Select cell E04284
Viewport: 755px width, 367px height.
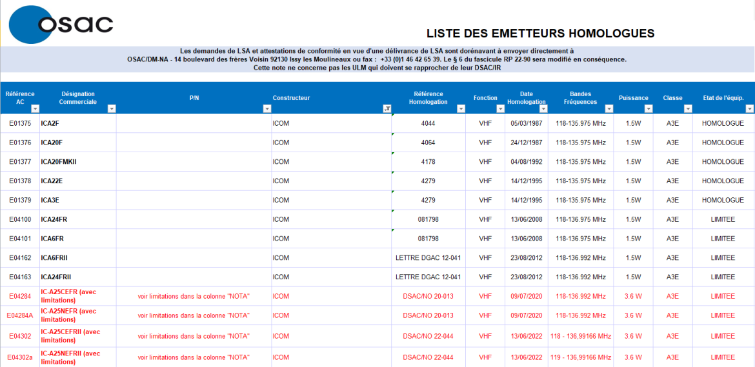20,296
